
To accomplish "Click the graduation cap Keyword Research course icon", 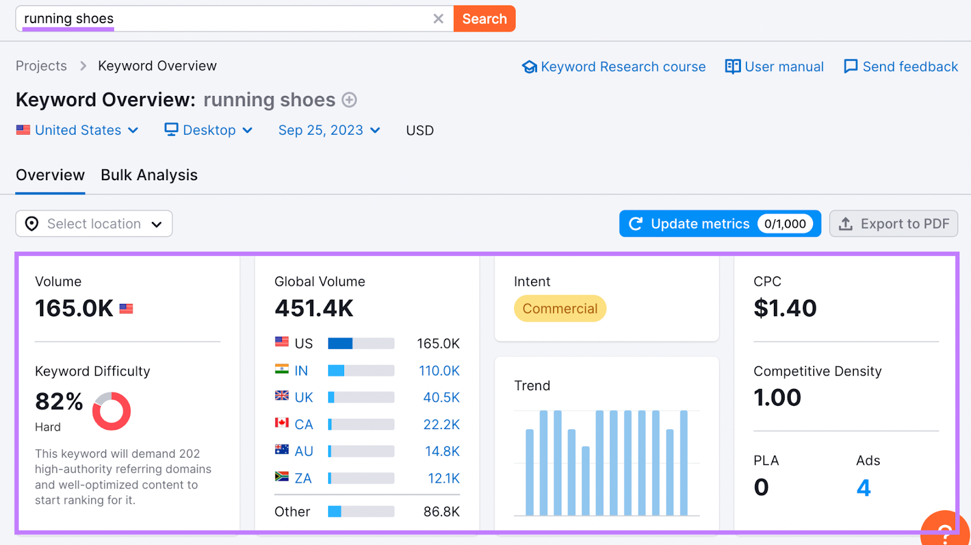I will (529, 67).
